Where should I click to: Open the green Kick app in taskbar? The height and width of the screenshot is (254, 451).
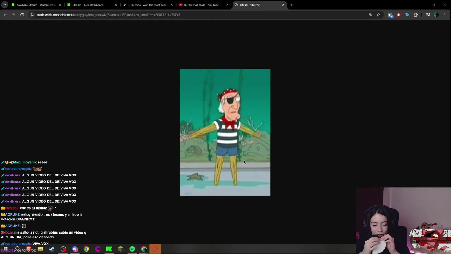109,249
